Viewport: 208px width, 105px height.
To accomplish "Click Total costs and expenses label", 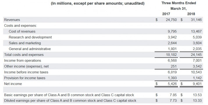I will click(24, 55).
